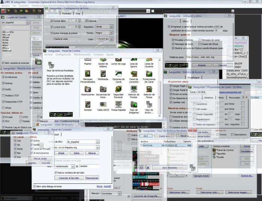This screenshot has width=262, height=201.
Task: Open the Visor de Archiv... icon in the grid
Action: coord(149,108)
